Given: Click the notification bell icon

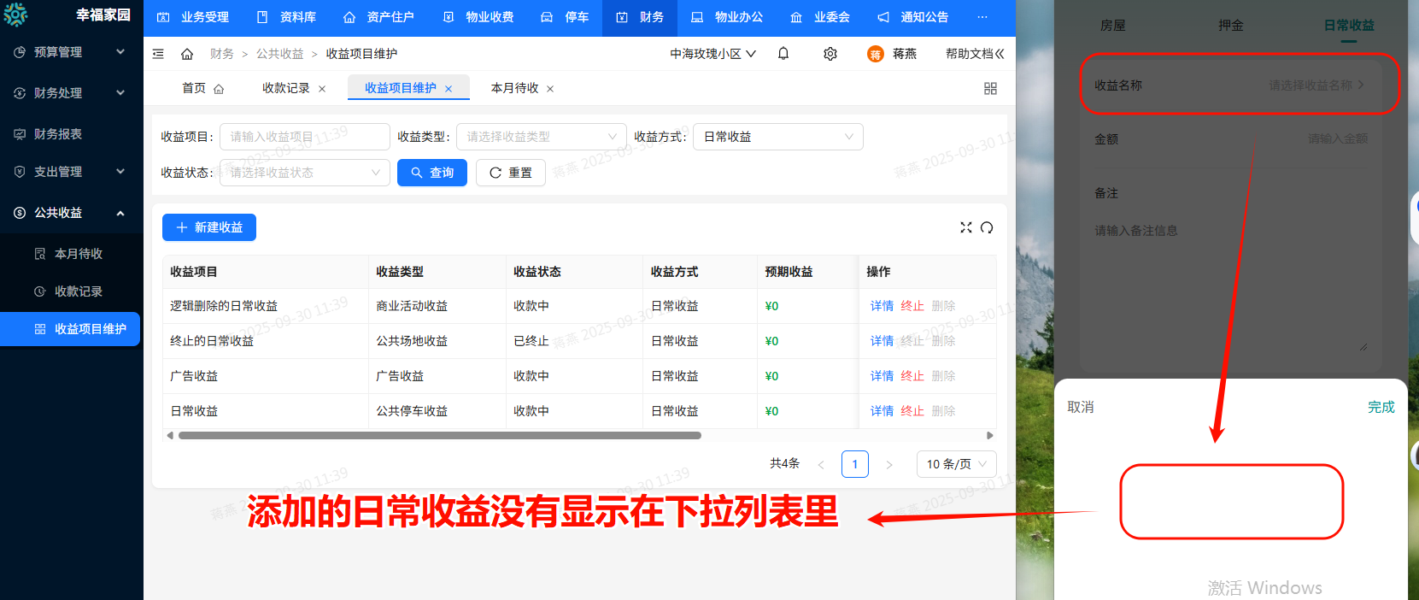Looking at the screenshot, I should coord(783,54).
